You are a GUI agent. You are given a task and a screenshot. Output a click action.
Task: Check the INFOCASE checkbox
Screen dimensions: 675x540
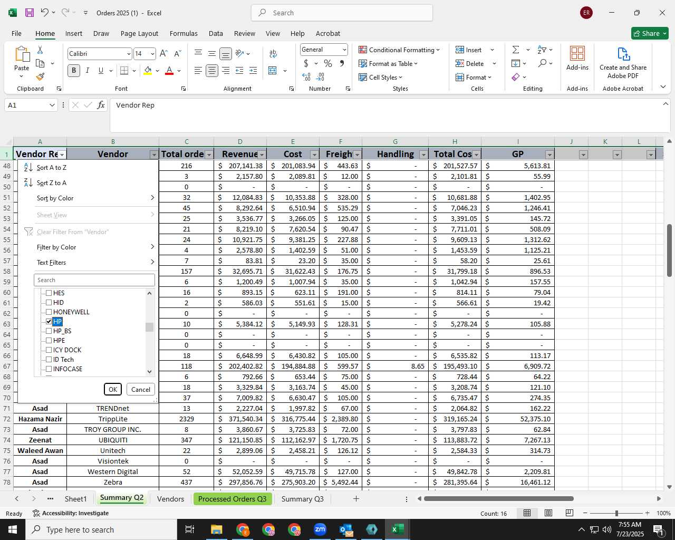[x=49, y=369]
